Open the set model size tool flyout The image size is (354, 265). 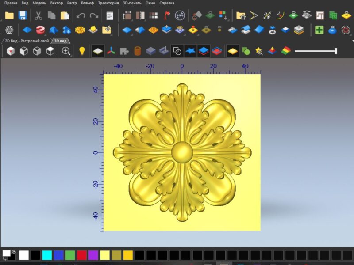127,16
